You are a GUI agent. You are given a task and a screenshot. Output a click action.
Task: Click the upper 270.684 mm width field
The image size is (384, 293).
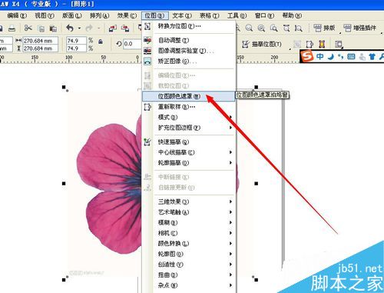coord(40,41)
